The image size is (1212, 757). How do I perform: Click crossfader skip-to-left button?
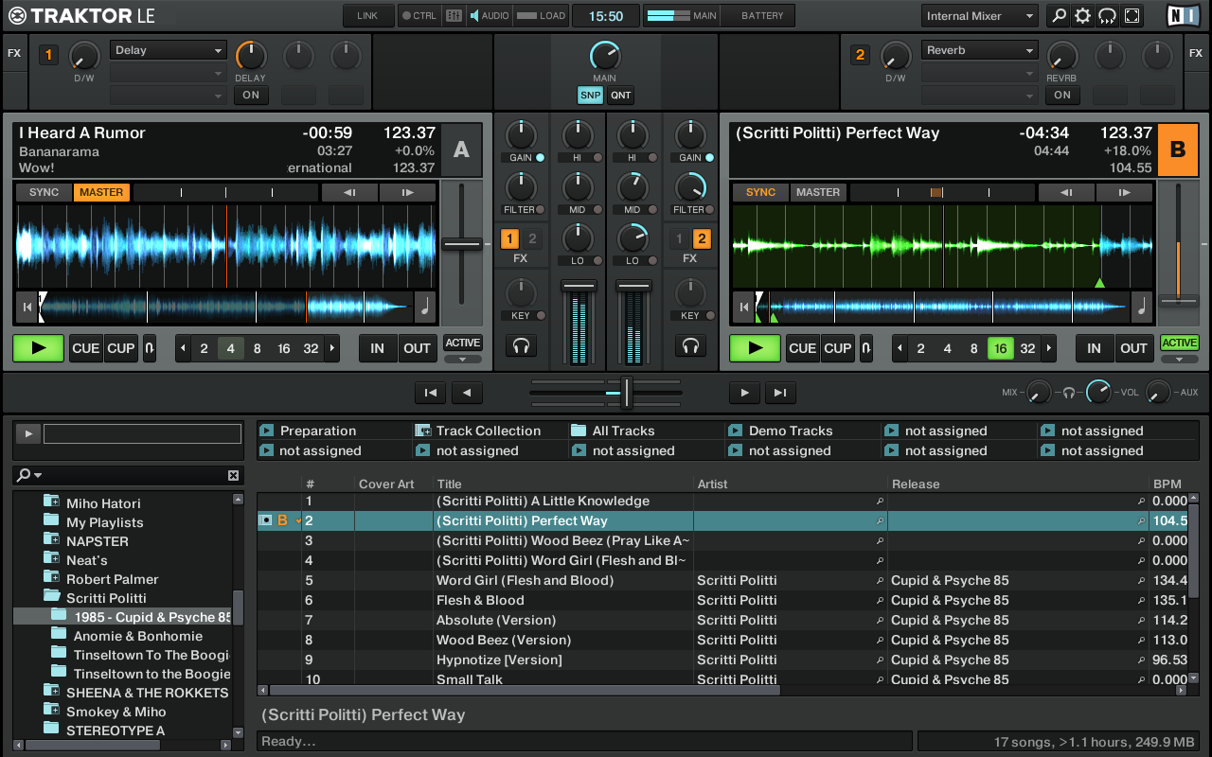(x=430, y=393)
